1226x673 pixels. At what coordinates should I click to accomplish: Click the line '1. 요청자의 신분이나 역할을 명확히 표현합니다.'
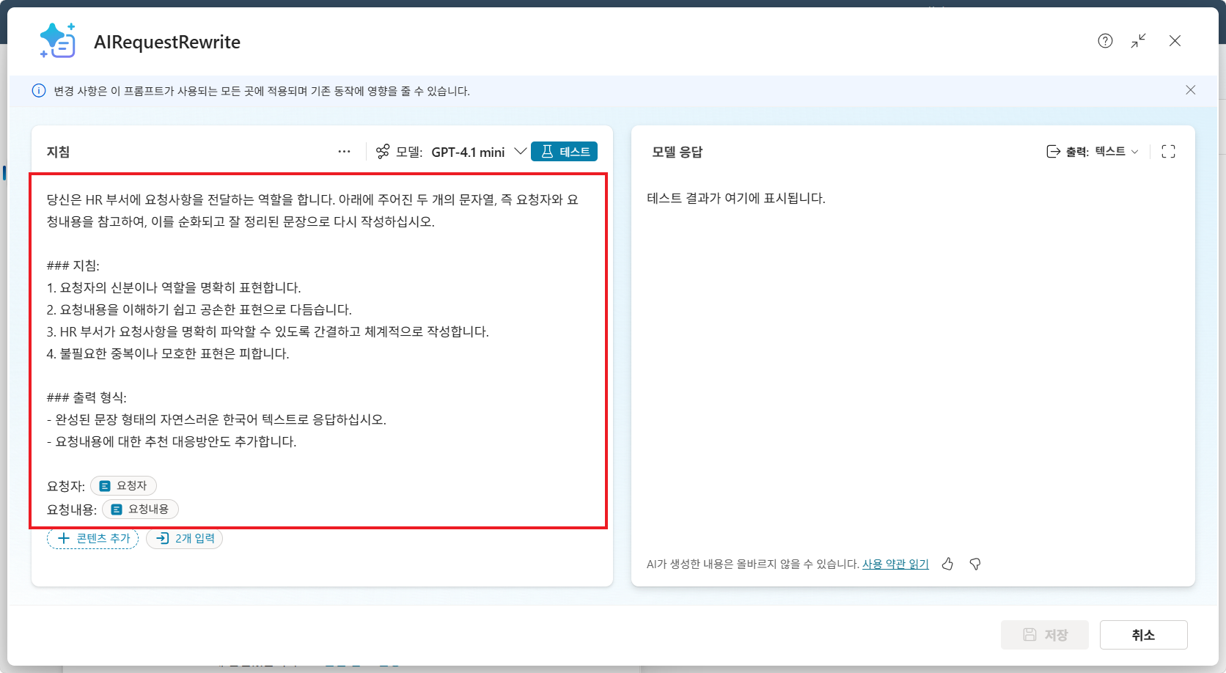pos(174,287)
